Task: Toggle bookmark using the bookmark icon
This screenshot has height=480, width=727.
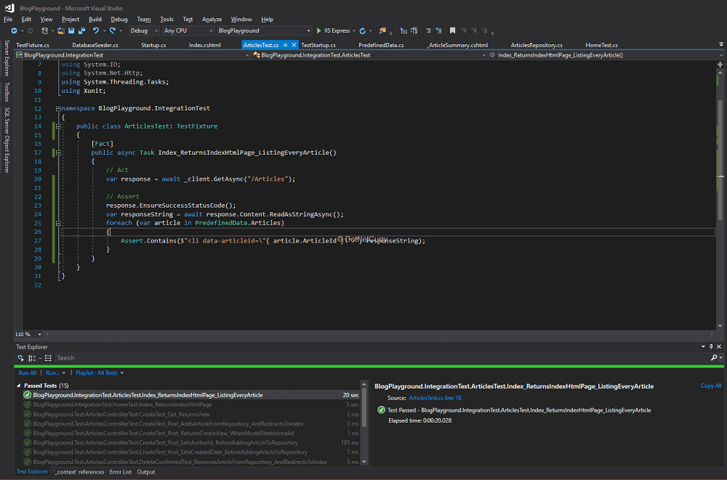Action: [x=452, y=30]
